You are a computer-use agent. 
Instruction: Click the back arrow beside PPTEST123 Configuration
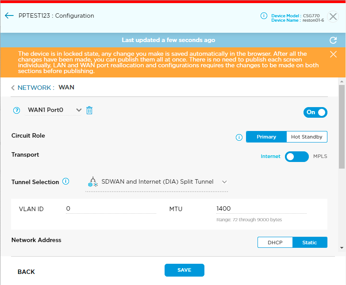(x=9, y=15)
